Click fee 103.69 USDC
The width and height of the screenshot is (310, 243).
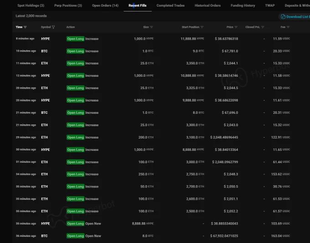(x=280, y=223)
